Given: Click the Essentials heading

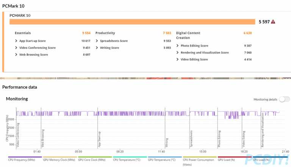Looking at the screenshot, I should (x=23, y=33).
